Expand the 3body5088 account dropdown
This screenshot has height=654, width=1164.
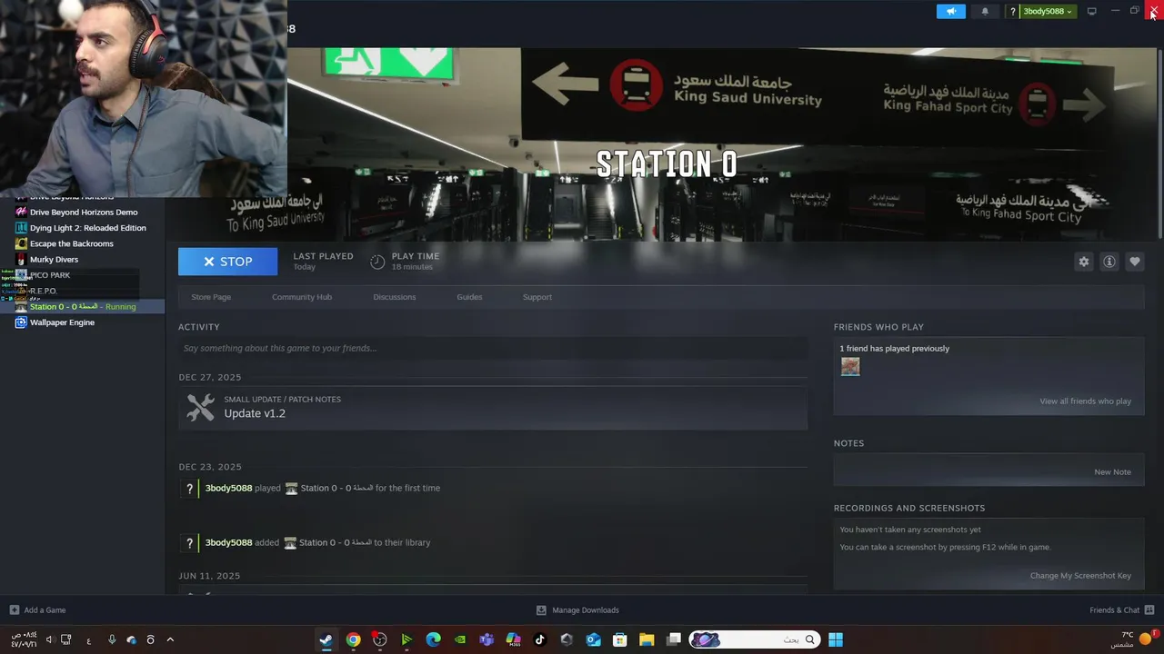tap(1048, 12)
